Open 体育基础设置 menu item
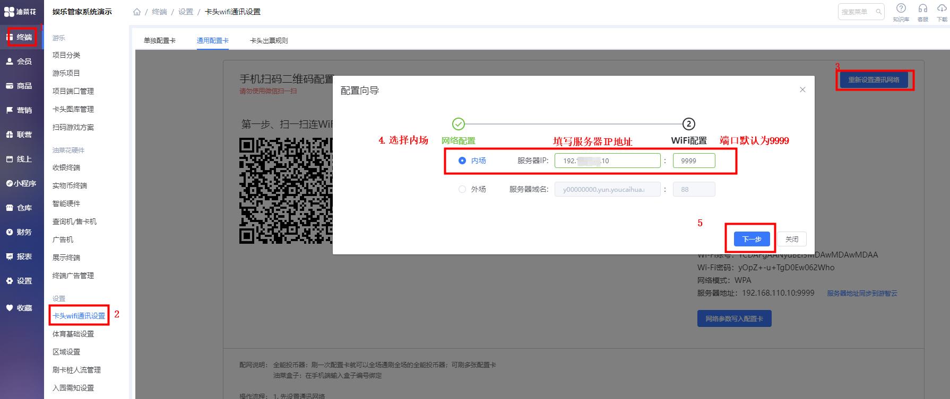 click(x=73, y=334)
